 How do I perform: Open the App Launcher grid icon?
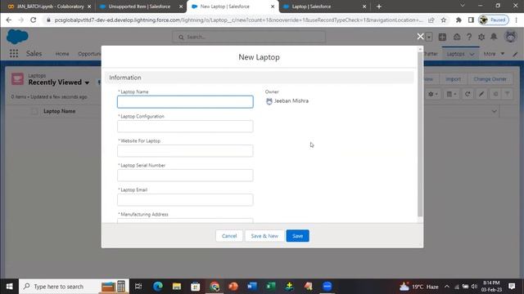click(x=14, y=54)
